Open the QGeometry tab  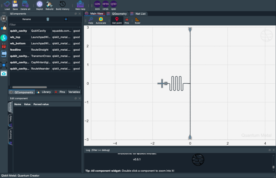point(117,14)
